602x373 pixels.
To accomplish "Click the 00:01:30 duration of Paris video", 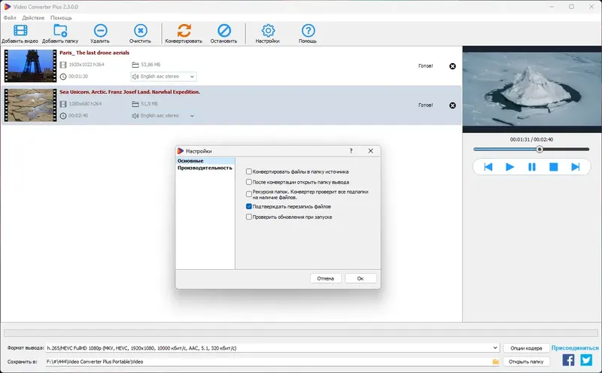I will (78, 77).
